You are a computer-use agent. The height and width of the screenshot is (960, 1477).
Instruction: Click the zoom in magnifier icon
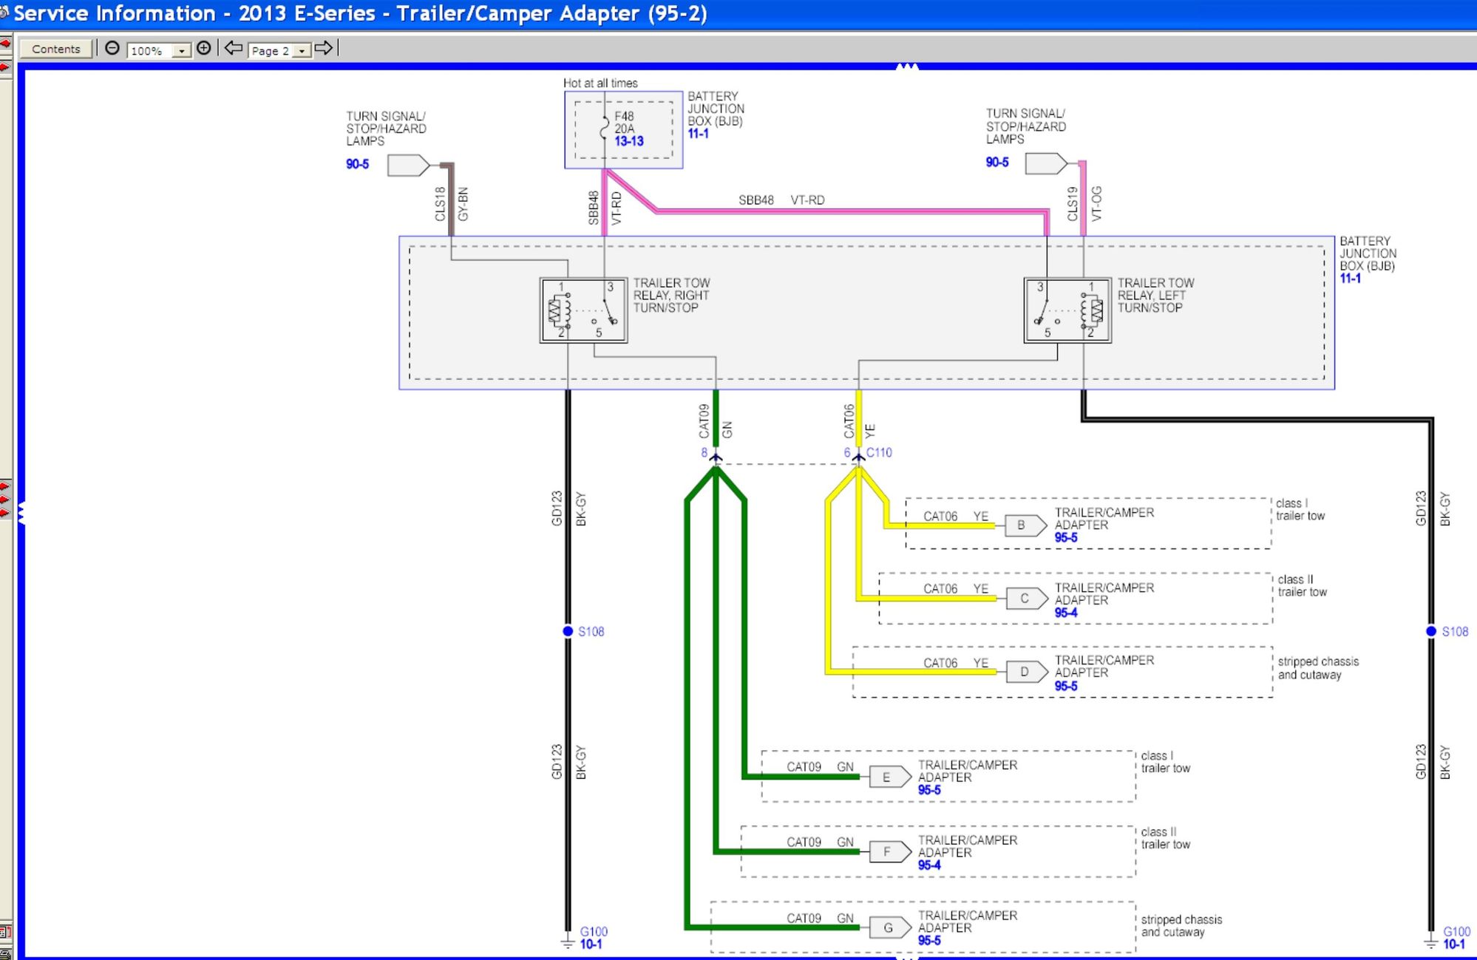tap(204, 49)
